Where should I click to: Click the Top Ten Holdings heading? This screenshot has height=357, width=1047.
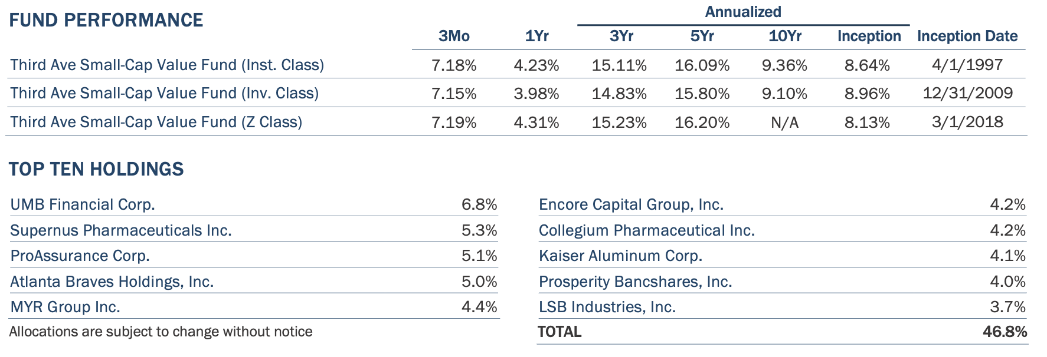pos(96,169)
